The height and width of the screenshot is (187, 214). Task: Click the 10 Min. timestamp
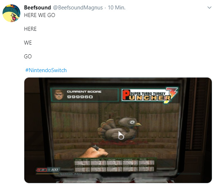pyautogui.click(x=116, y=8)
